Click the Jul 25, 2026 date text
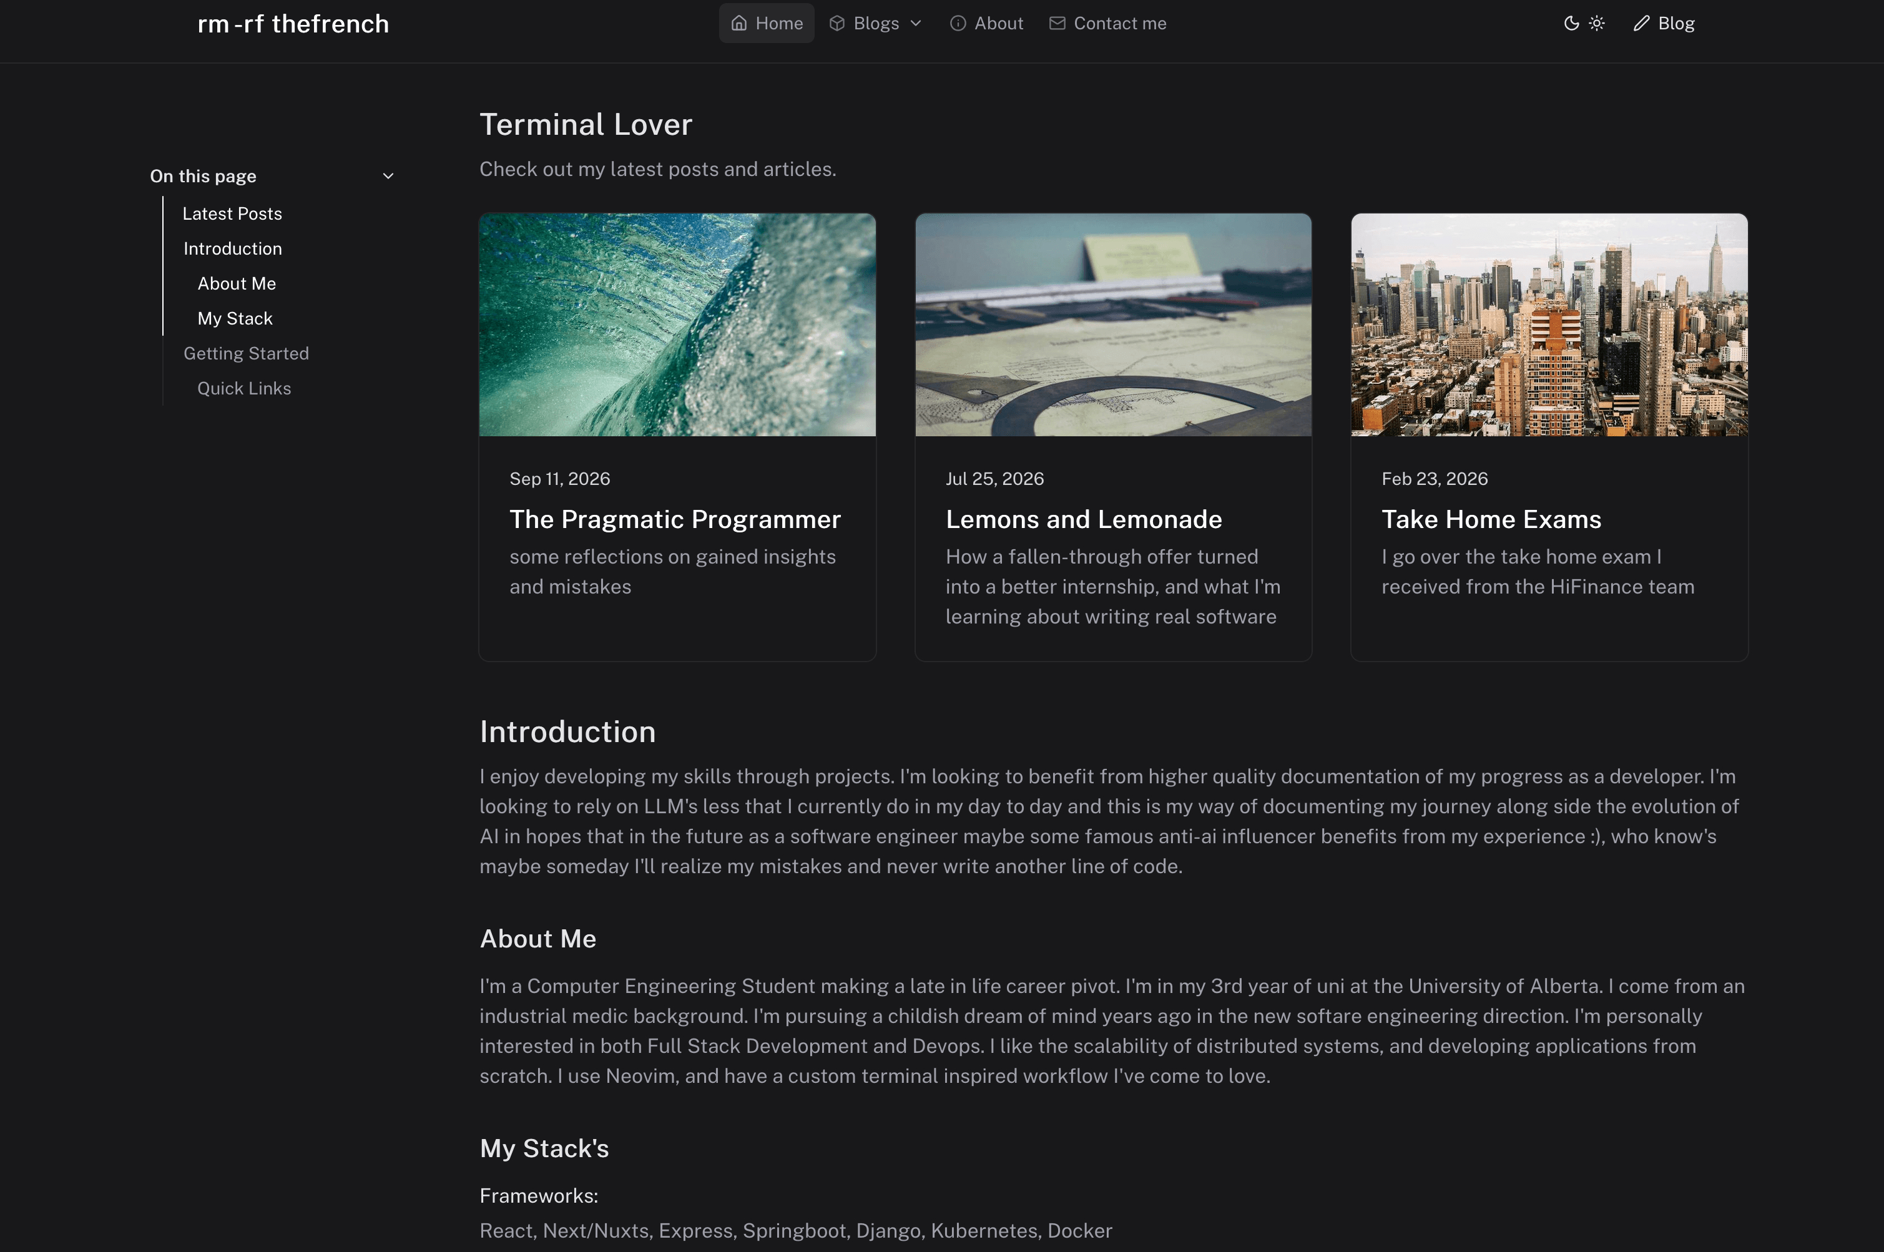 click(994, 478)
